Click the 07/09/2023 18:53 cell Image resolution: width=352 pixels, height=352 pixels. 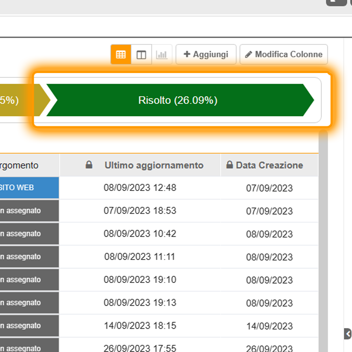tap(140, 211)
